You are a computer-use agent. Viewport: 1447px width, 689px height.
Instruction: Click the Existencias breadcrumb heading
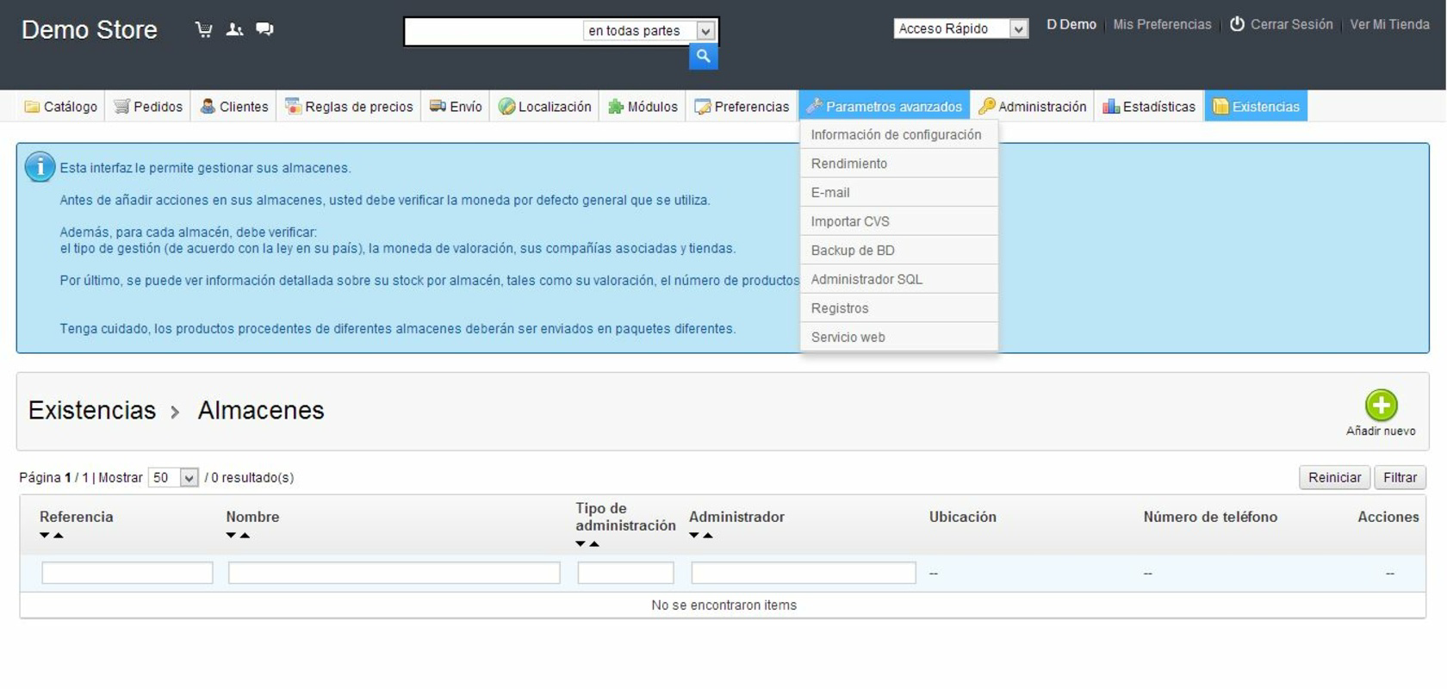point(92,410)
